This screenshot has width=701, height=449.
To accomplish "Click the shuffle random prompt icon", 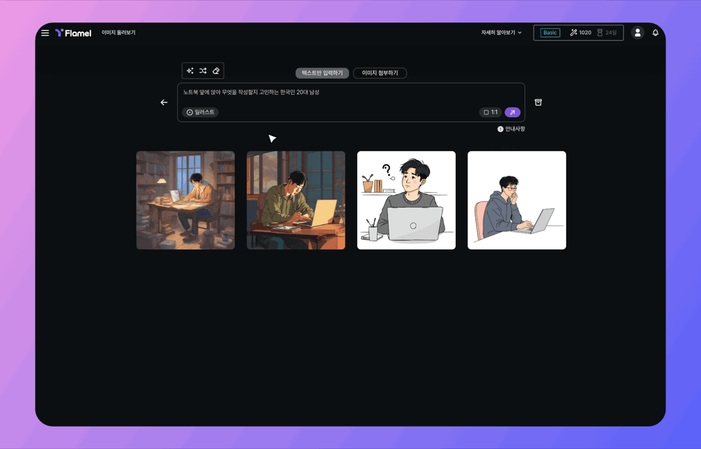I will click(x=203, y=71).
